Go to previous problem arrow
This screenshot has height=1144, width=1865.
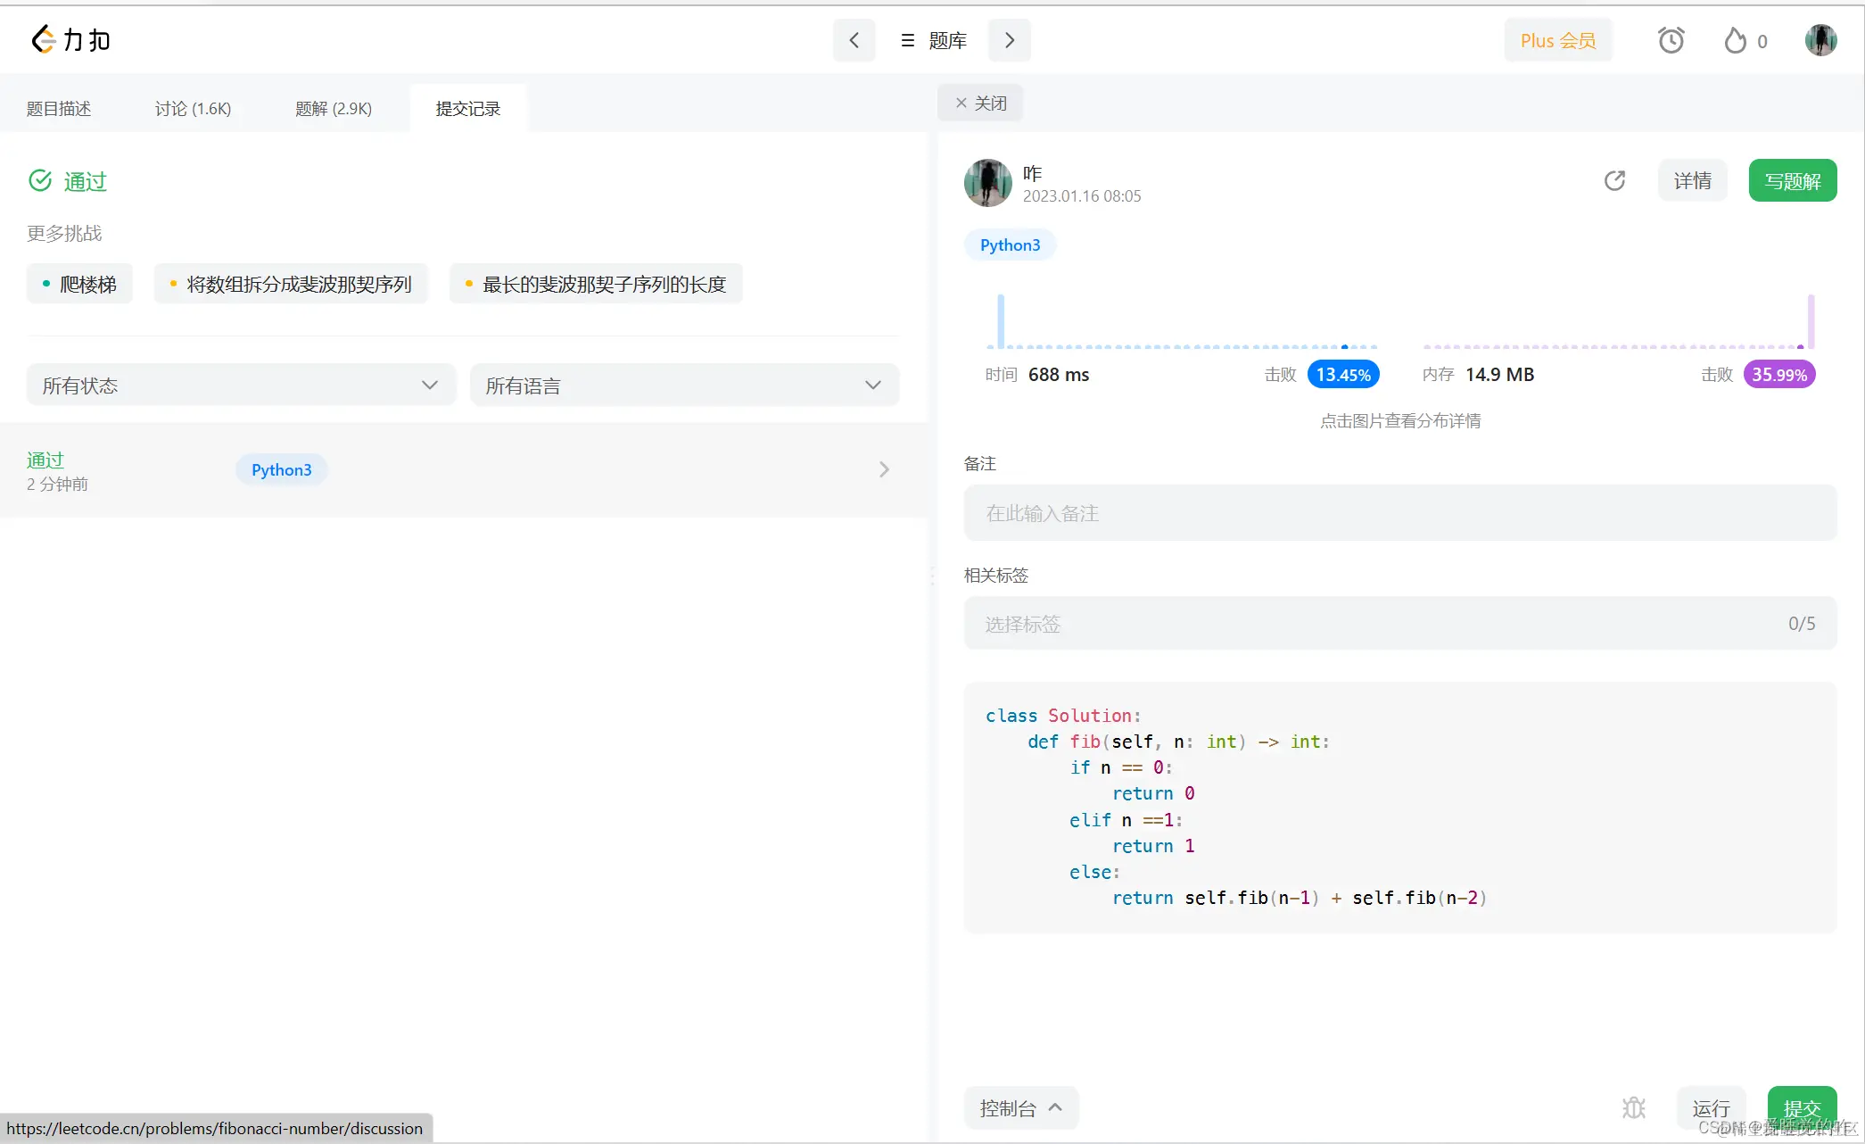click(x=854, y=40)
